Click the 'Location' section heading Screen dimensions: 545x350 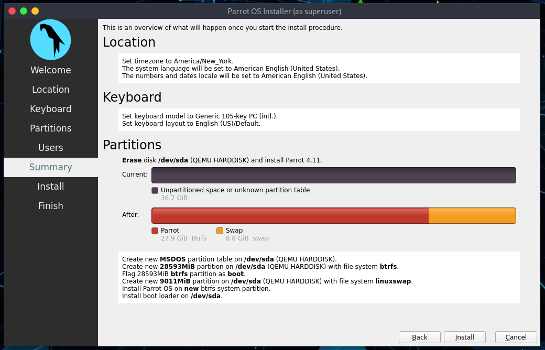tap(129, 42)
